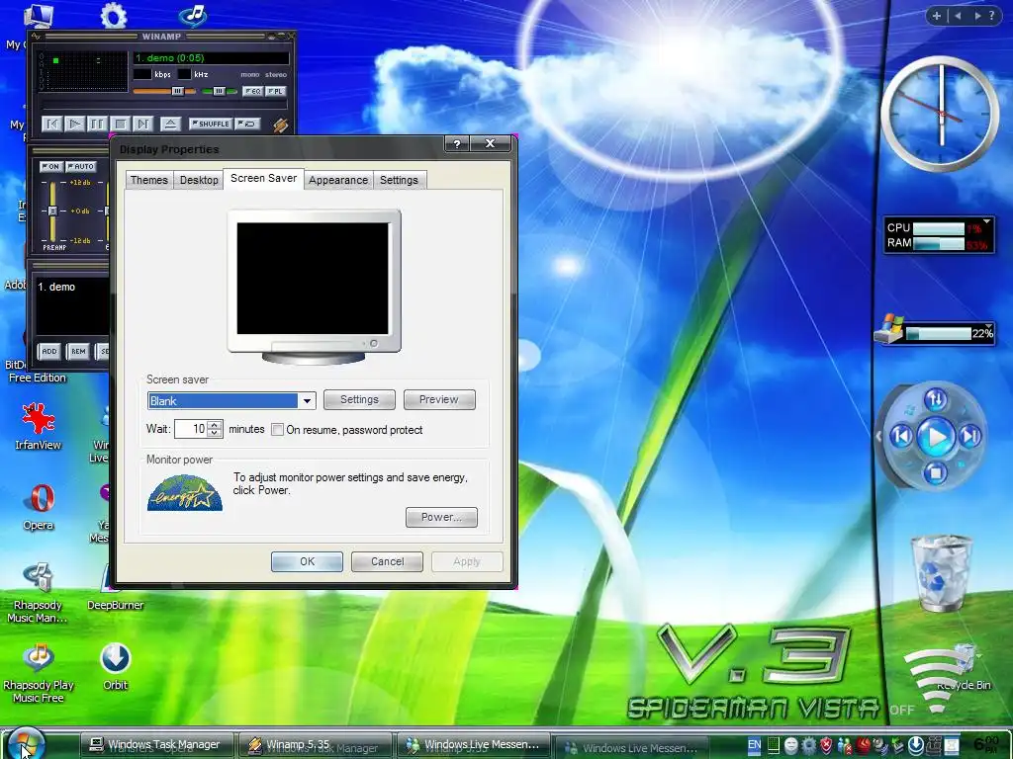Click play on sidebar media player gadget
The height and width of the screenshot is (759, 1013).
[x=936, y=437]
